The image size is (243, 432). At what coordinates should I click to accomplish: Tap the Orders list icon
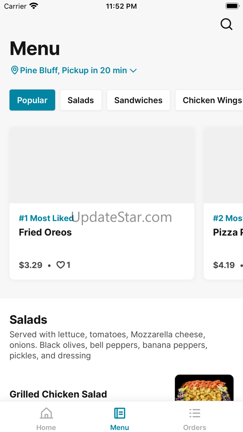(195, 413)
